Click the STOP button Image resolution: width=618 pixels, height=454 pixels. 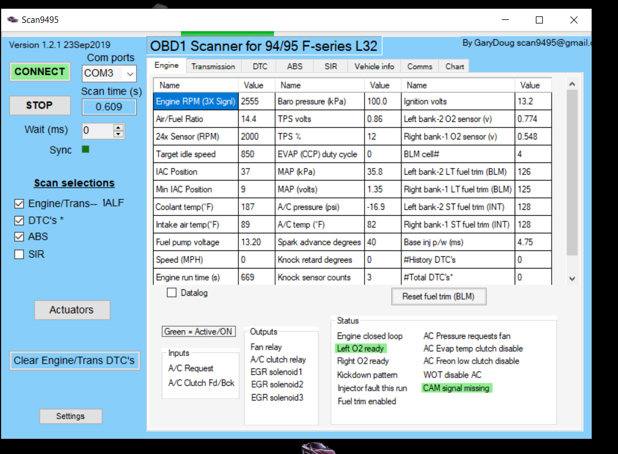point(39,106)
